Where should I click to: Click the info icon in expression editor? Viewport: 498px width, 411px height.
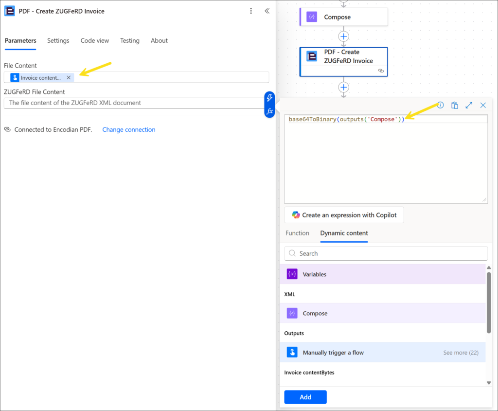(440, 105)
